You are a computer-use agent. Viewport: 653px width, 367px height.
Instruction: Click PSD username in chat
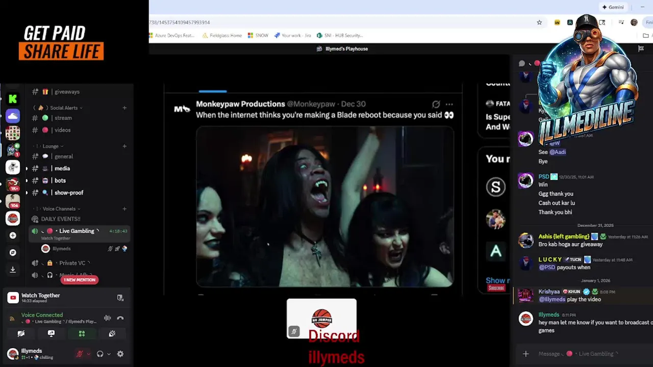pyautogui.click(x=543, y=177)
